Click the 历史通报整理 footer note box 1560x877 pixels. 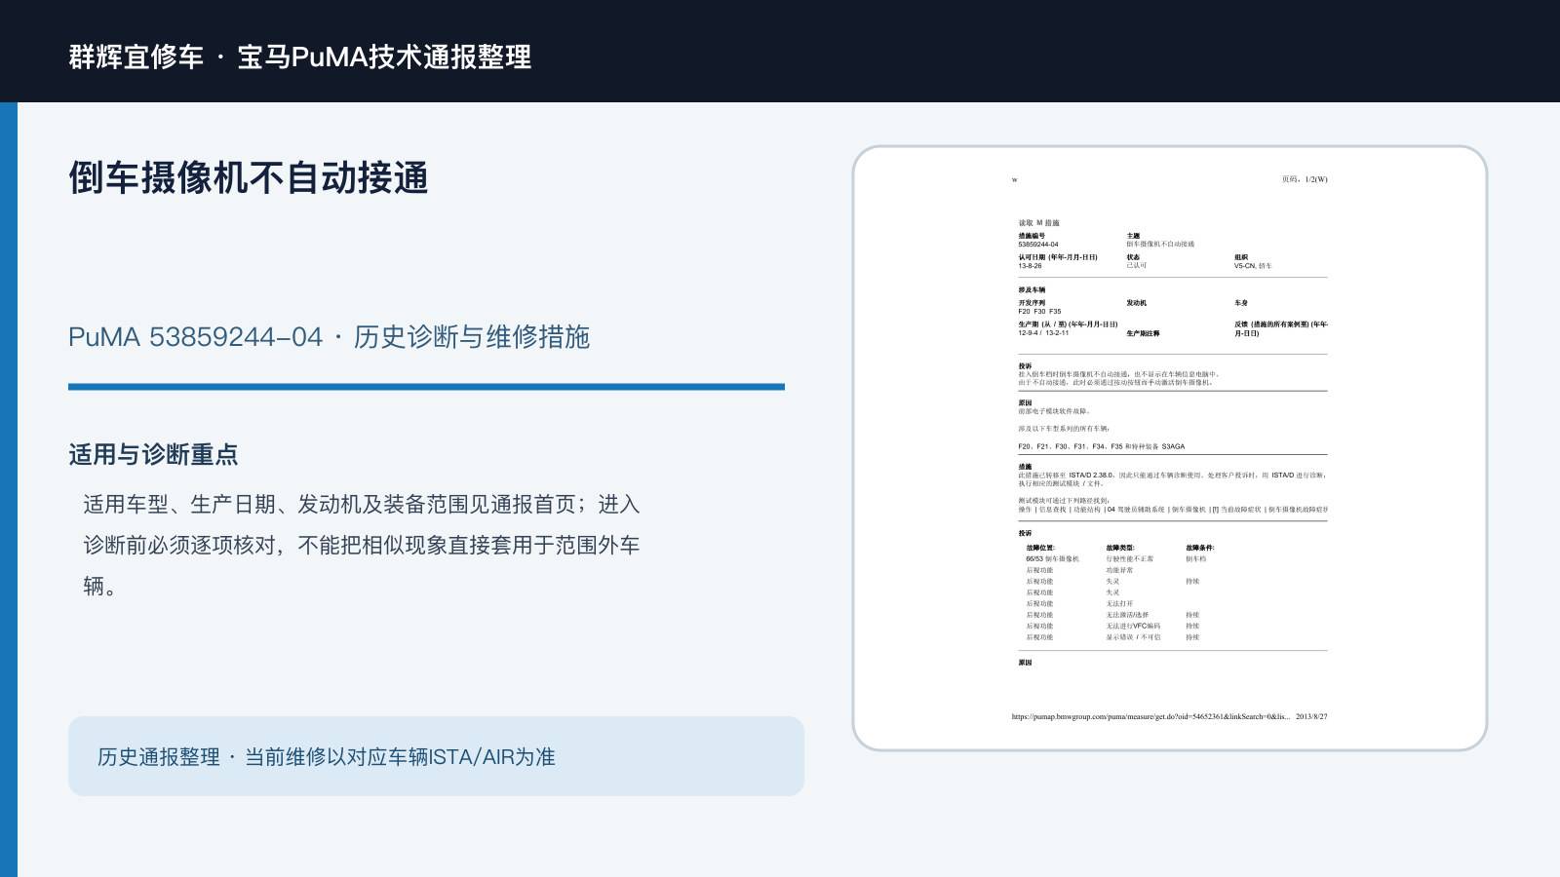coord(436,756)
